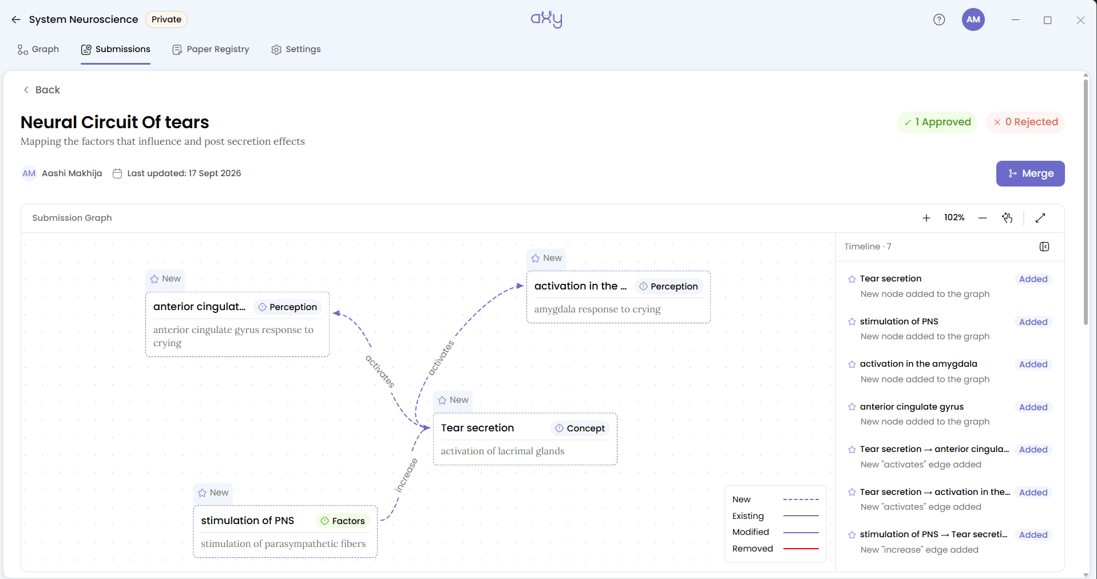
Task: Click the increase edge label
Action: pos(406,475)
